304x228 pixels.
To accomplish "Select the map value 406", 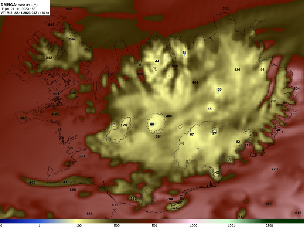I will tap(169, 116).
